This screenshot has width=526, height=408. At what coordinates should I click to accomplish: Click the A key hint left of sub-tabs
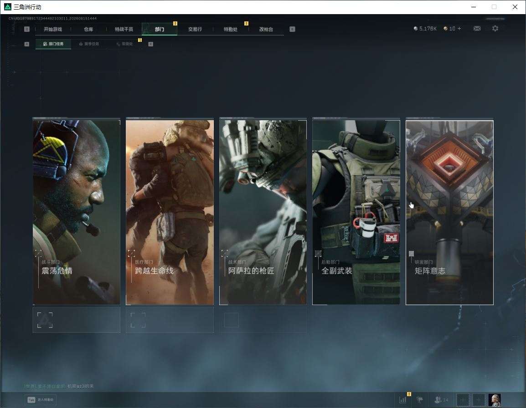pos(27,44)
